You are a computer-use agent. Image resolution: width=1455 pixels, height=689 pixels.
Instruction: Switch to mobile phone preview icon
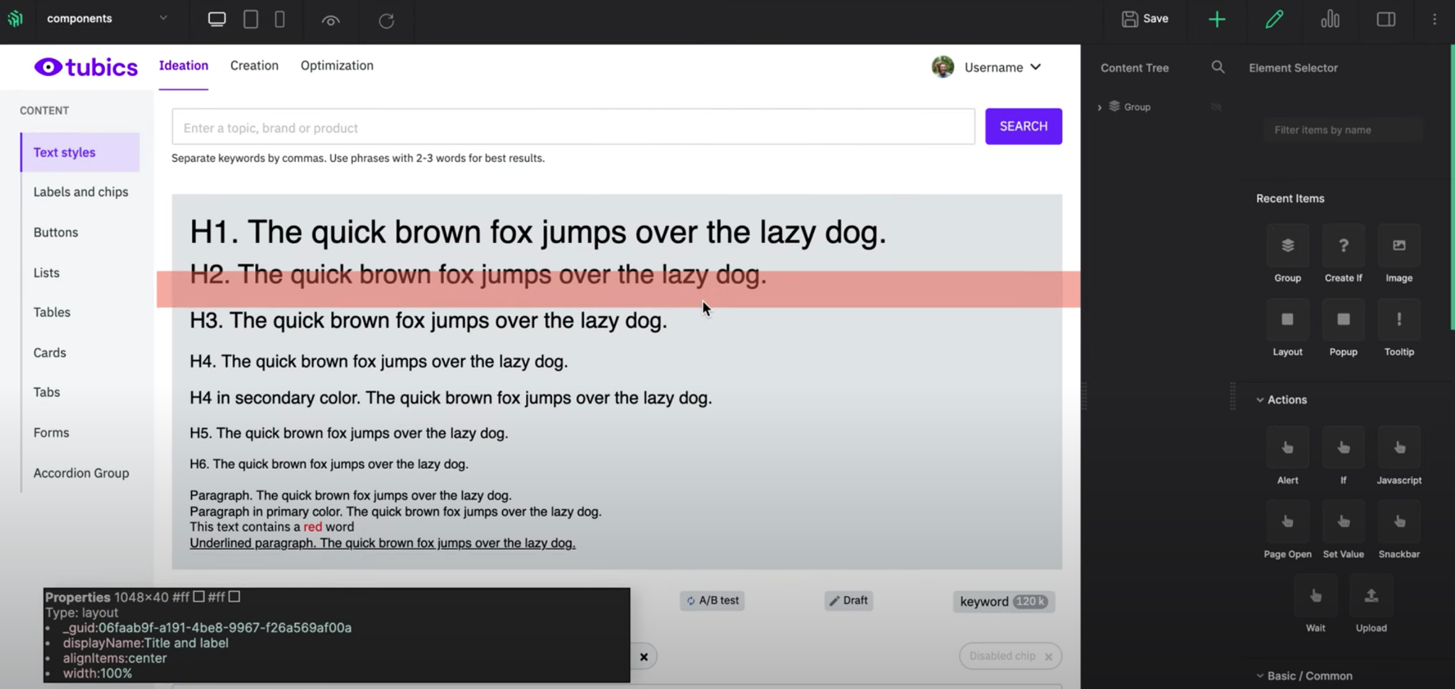pyautogui.click(x=280, y=19)
